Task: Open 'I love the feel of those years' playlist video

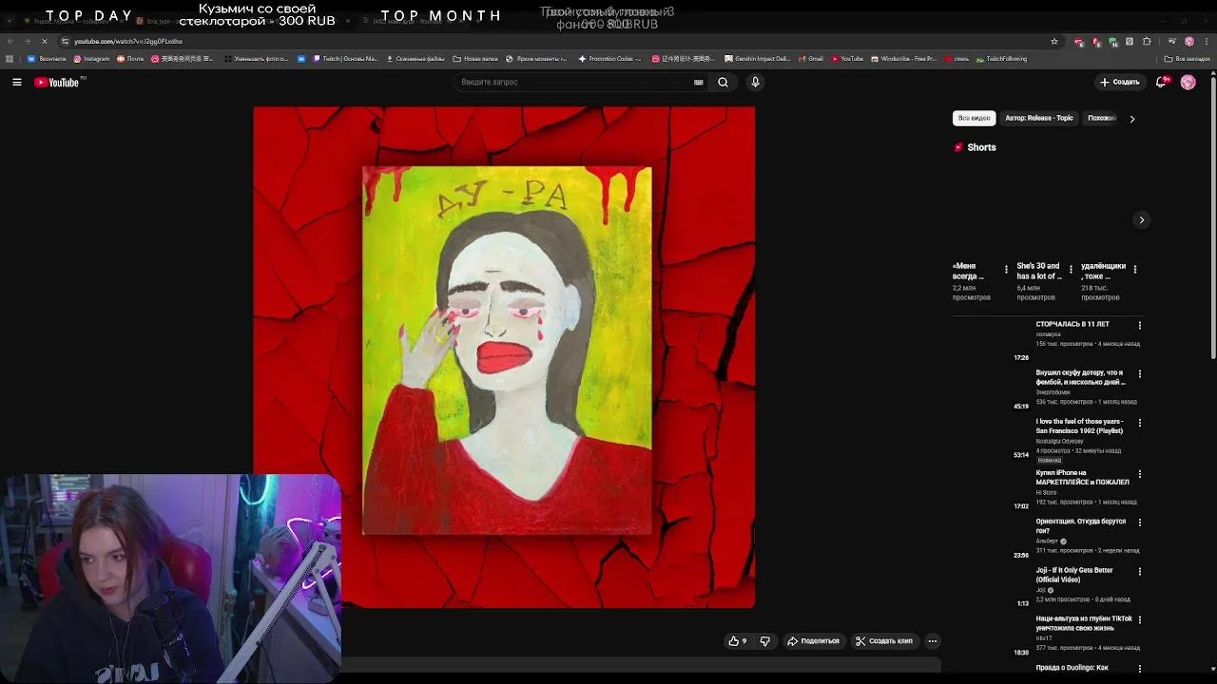Action: tap(1079, 426)
